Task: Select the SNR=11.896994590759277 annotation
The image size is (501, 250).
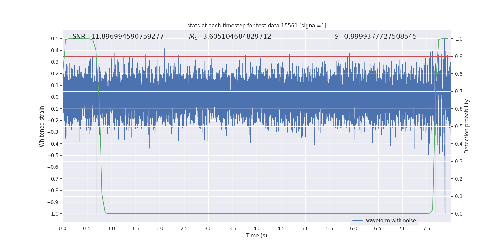Action: 118,37
